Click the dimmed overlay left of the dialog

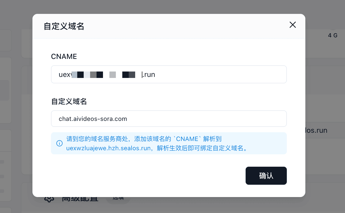(x=16, y=106)
